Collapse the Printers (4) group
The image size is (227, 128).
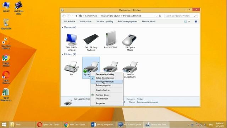tap(63, 54)
